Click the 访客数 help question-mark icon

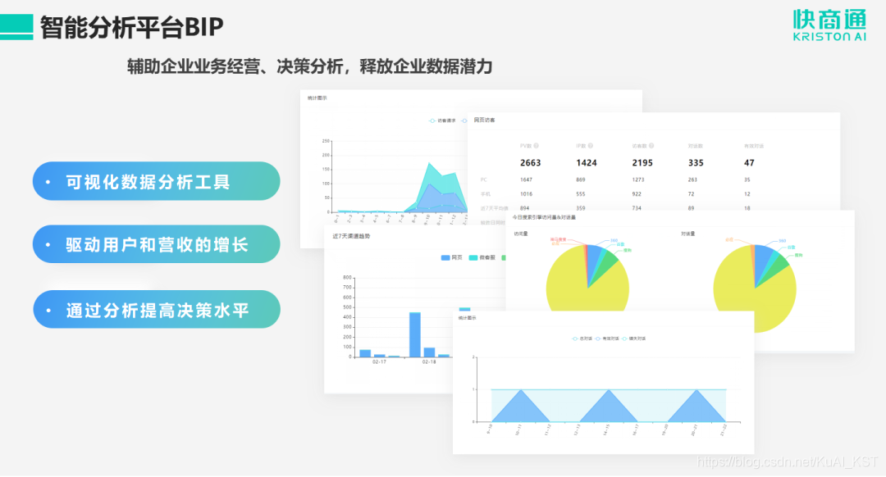pos(651,146)
